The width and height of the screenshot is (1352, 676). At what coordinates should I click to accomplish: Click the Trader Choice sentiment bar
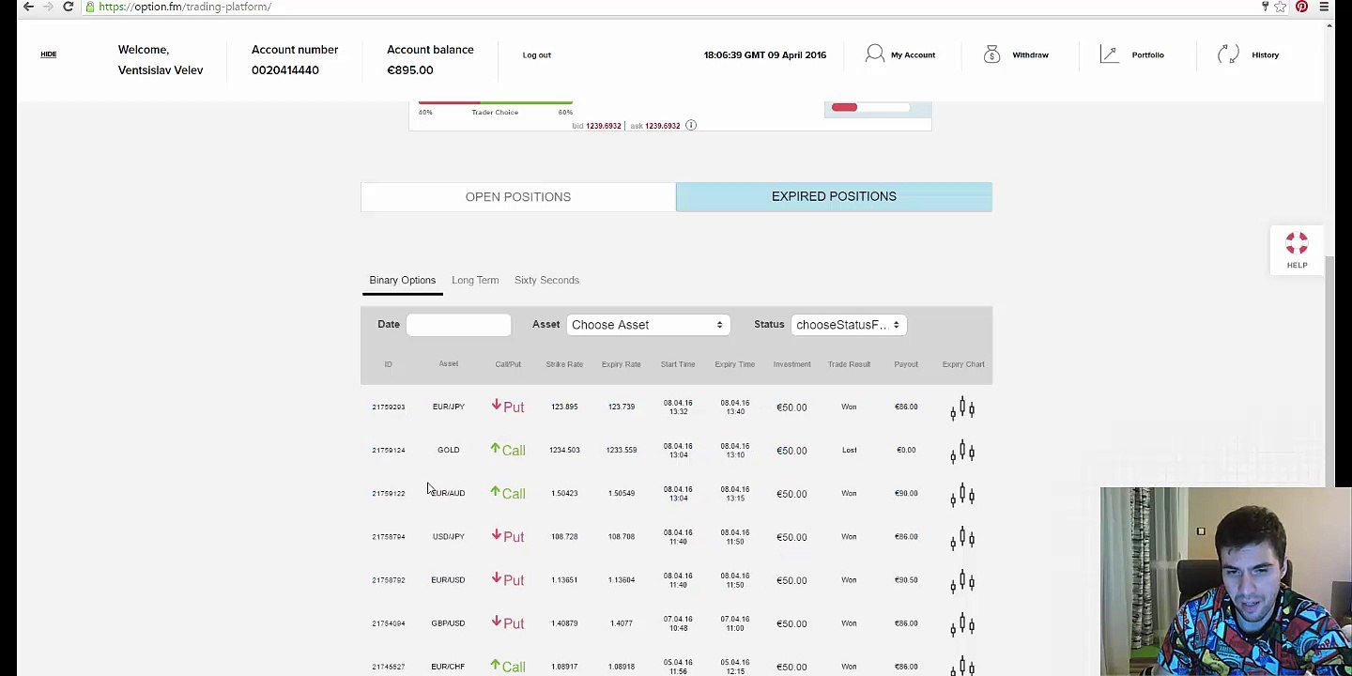(x=495, y=102)
